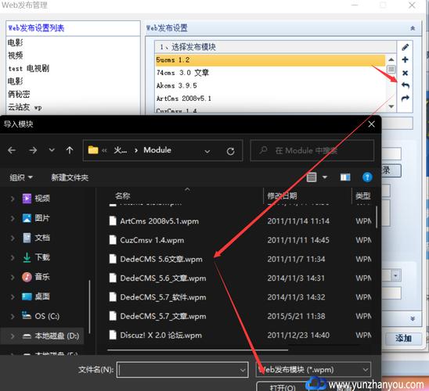Open file name history dropdown arrow

tap(243, 370)
